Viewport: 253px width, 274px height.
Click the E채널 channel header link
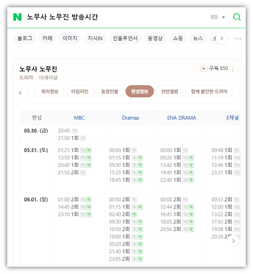click(x=233, y=118)
